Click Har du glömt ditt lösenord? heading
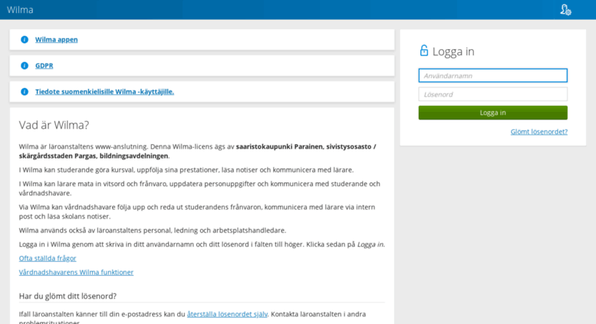Screen dimensions: 596x324 click(x=68, y=296)
